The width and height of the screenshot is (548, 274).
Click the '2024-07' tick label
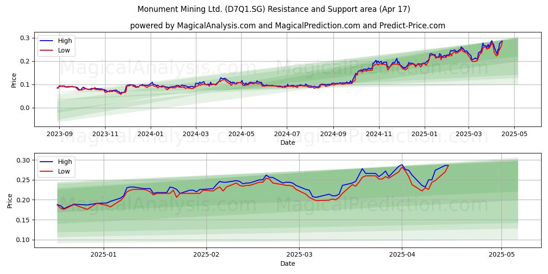tap(287, 134)
